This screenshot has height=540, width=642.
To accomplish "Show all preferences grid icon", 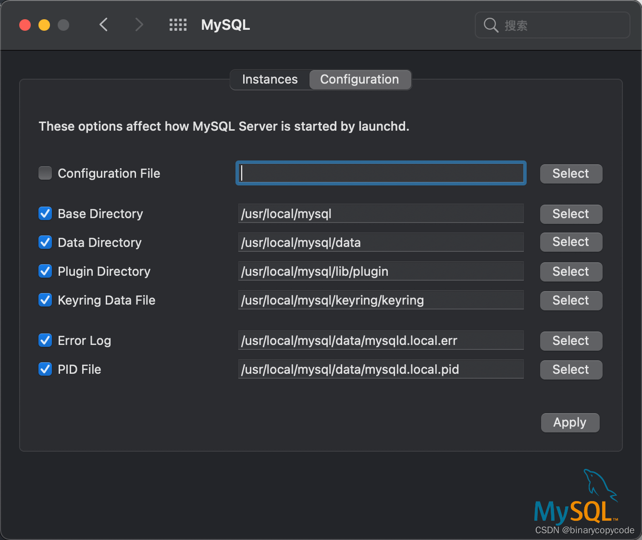I will pos(178,25).
